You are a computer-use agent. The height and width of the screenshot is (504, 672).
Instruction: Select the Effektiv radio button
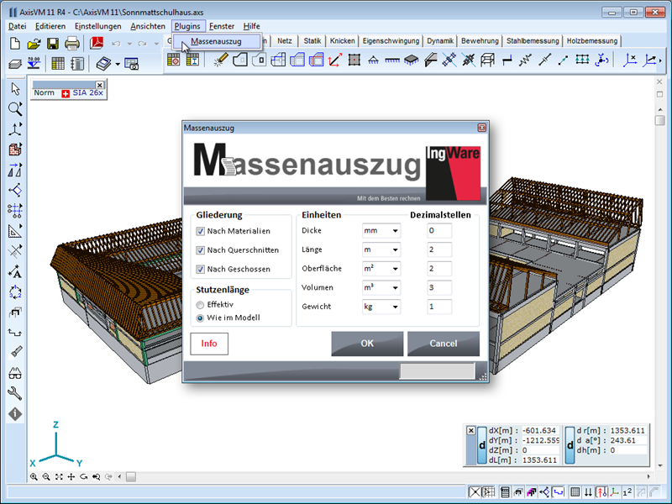(x=200, y=304)
